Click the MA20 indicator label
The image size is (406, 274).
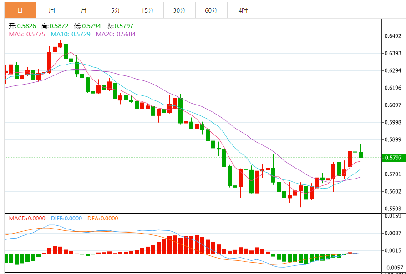pyautogui.click(x=115, y=34)
